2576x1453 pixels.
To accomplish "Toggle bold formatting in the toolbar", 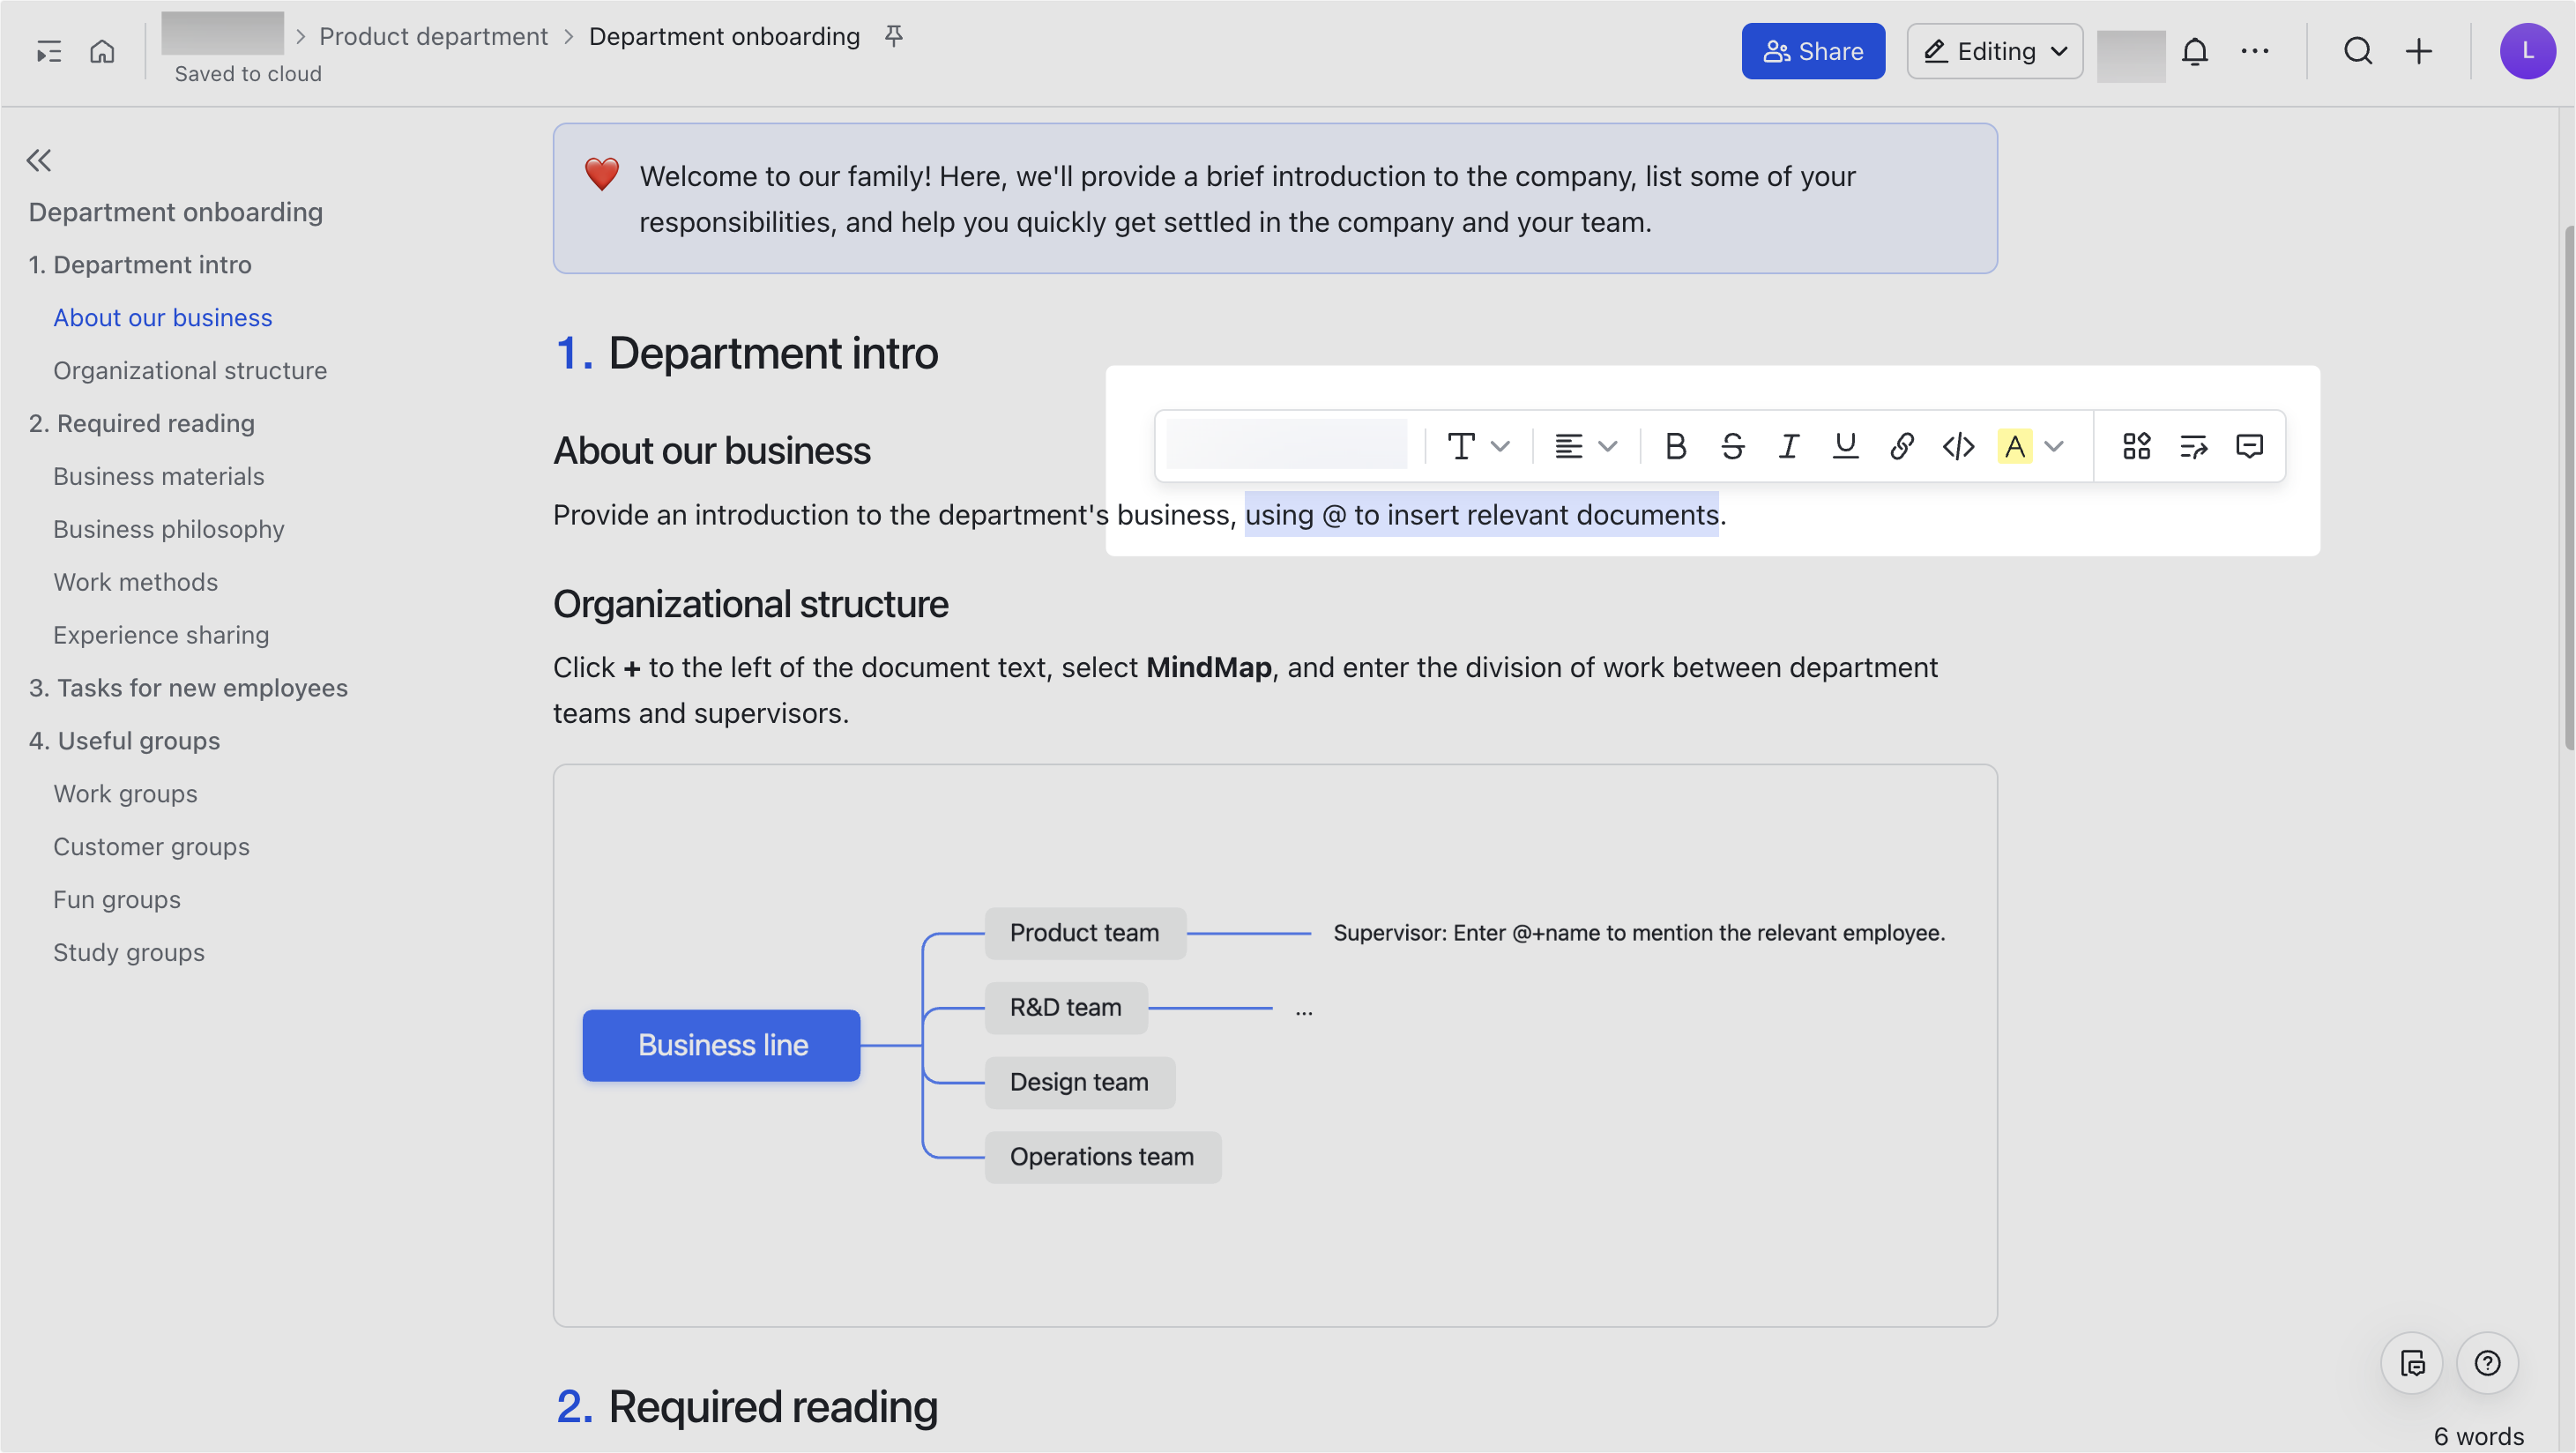I will [1677, 447].
